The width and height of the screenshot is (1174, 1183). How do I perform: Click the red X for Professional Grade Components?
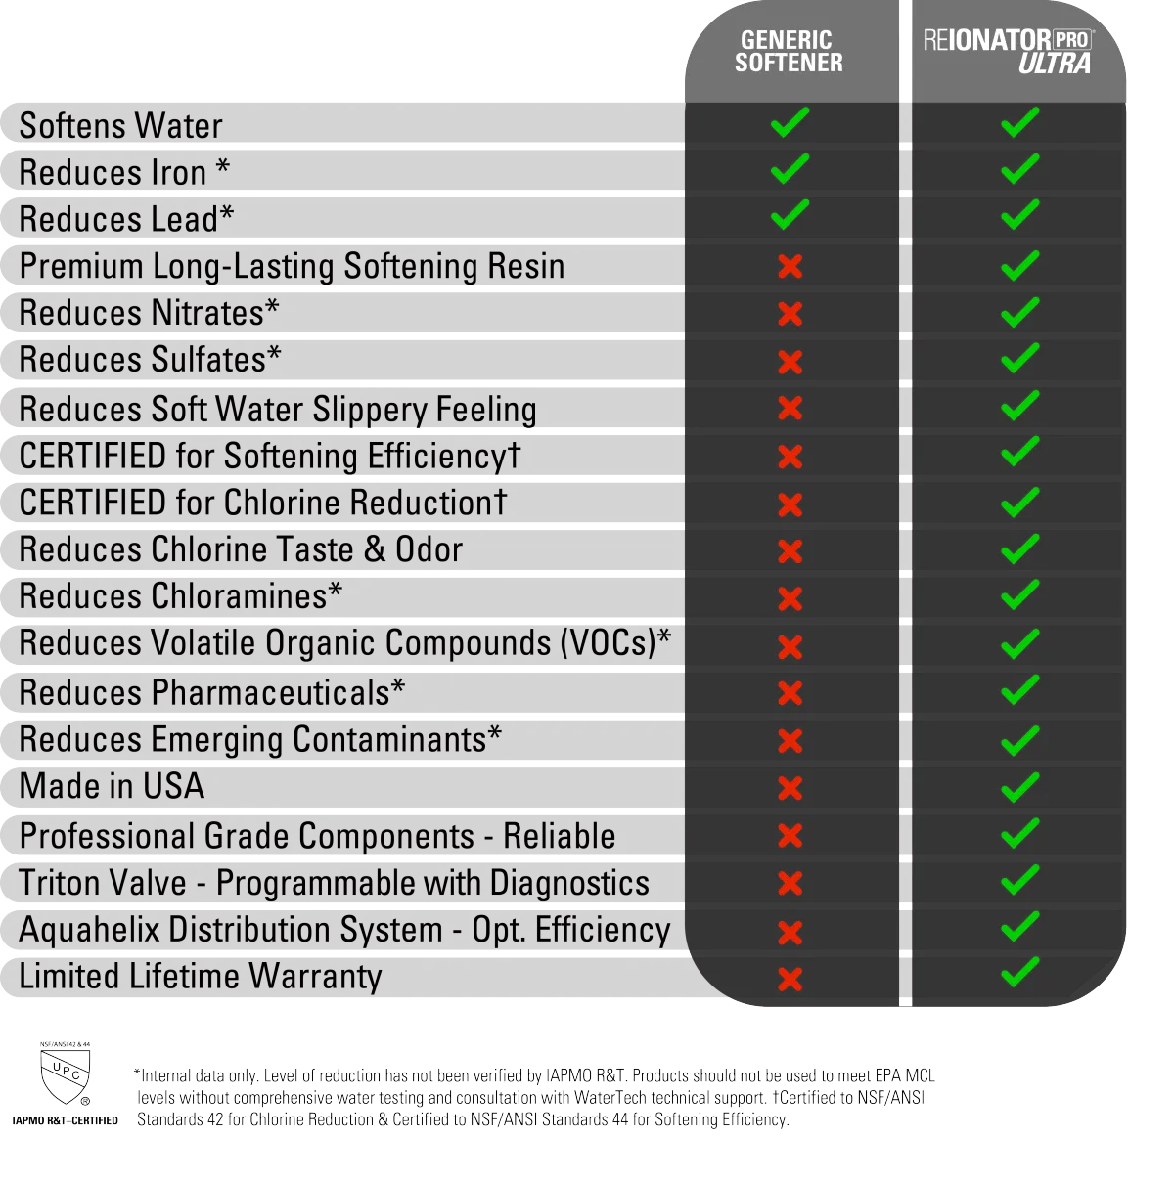(x=790, y=836)
